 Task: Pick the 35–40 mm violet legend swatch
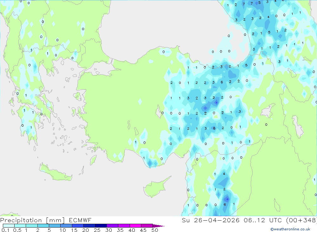[124, 226]
